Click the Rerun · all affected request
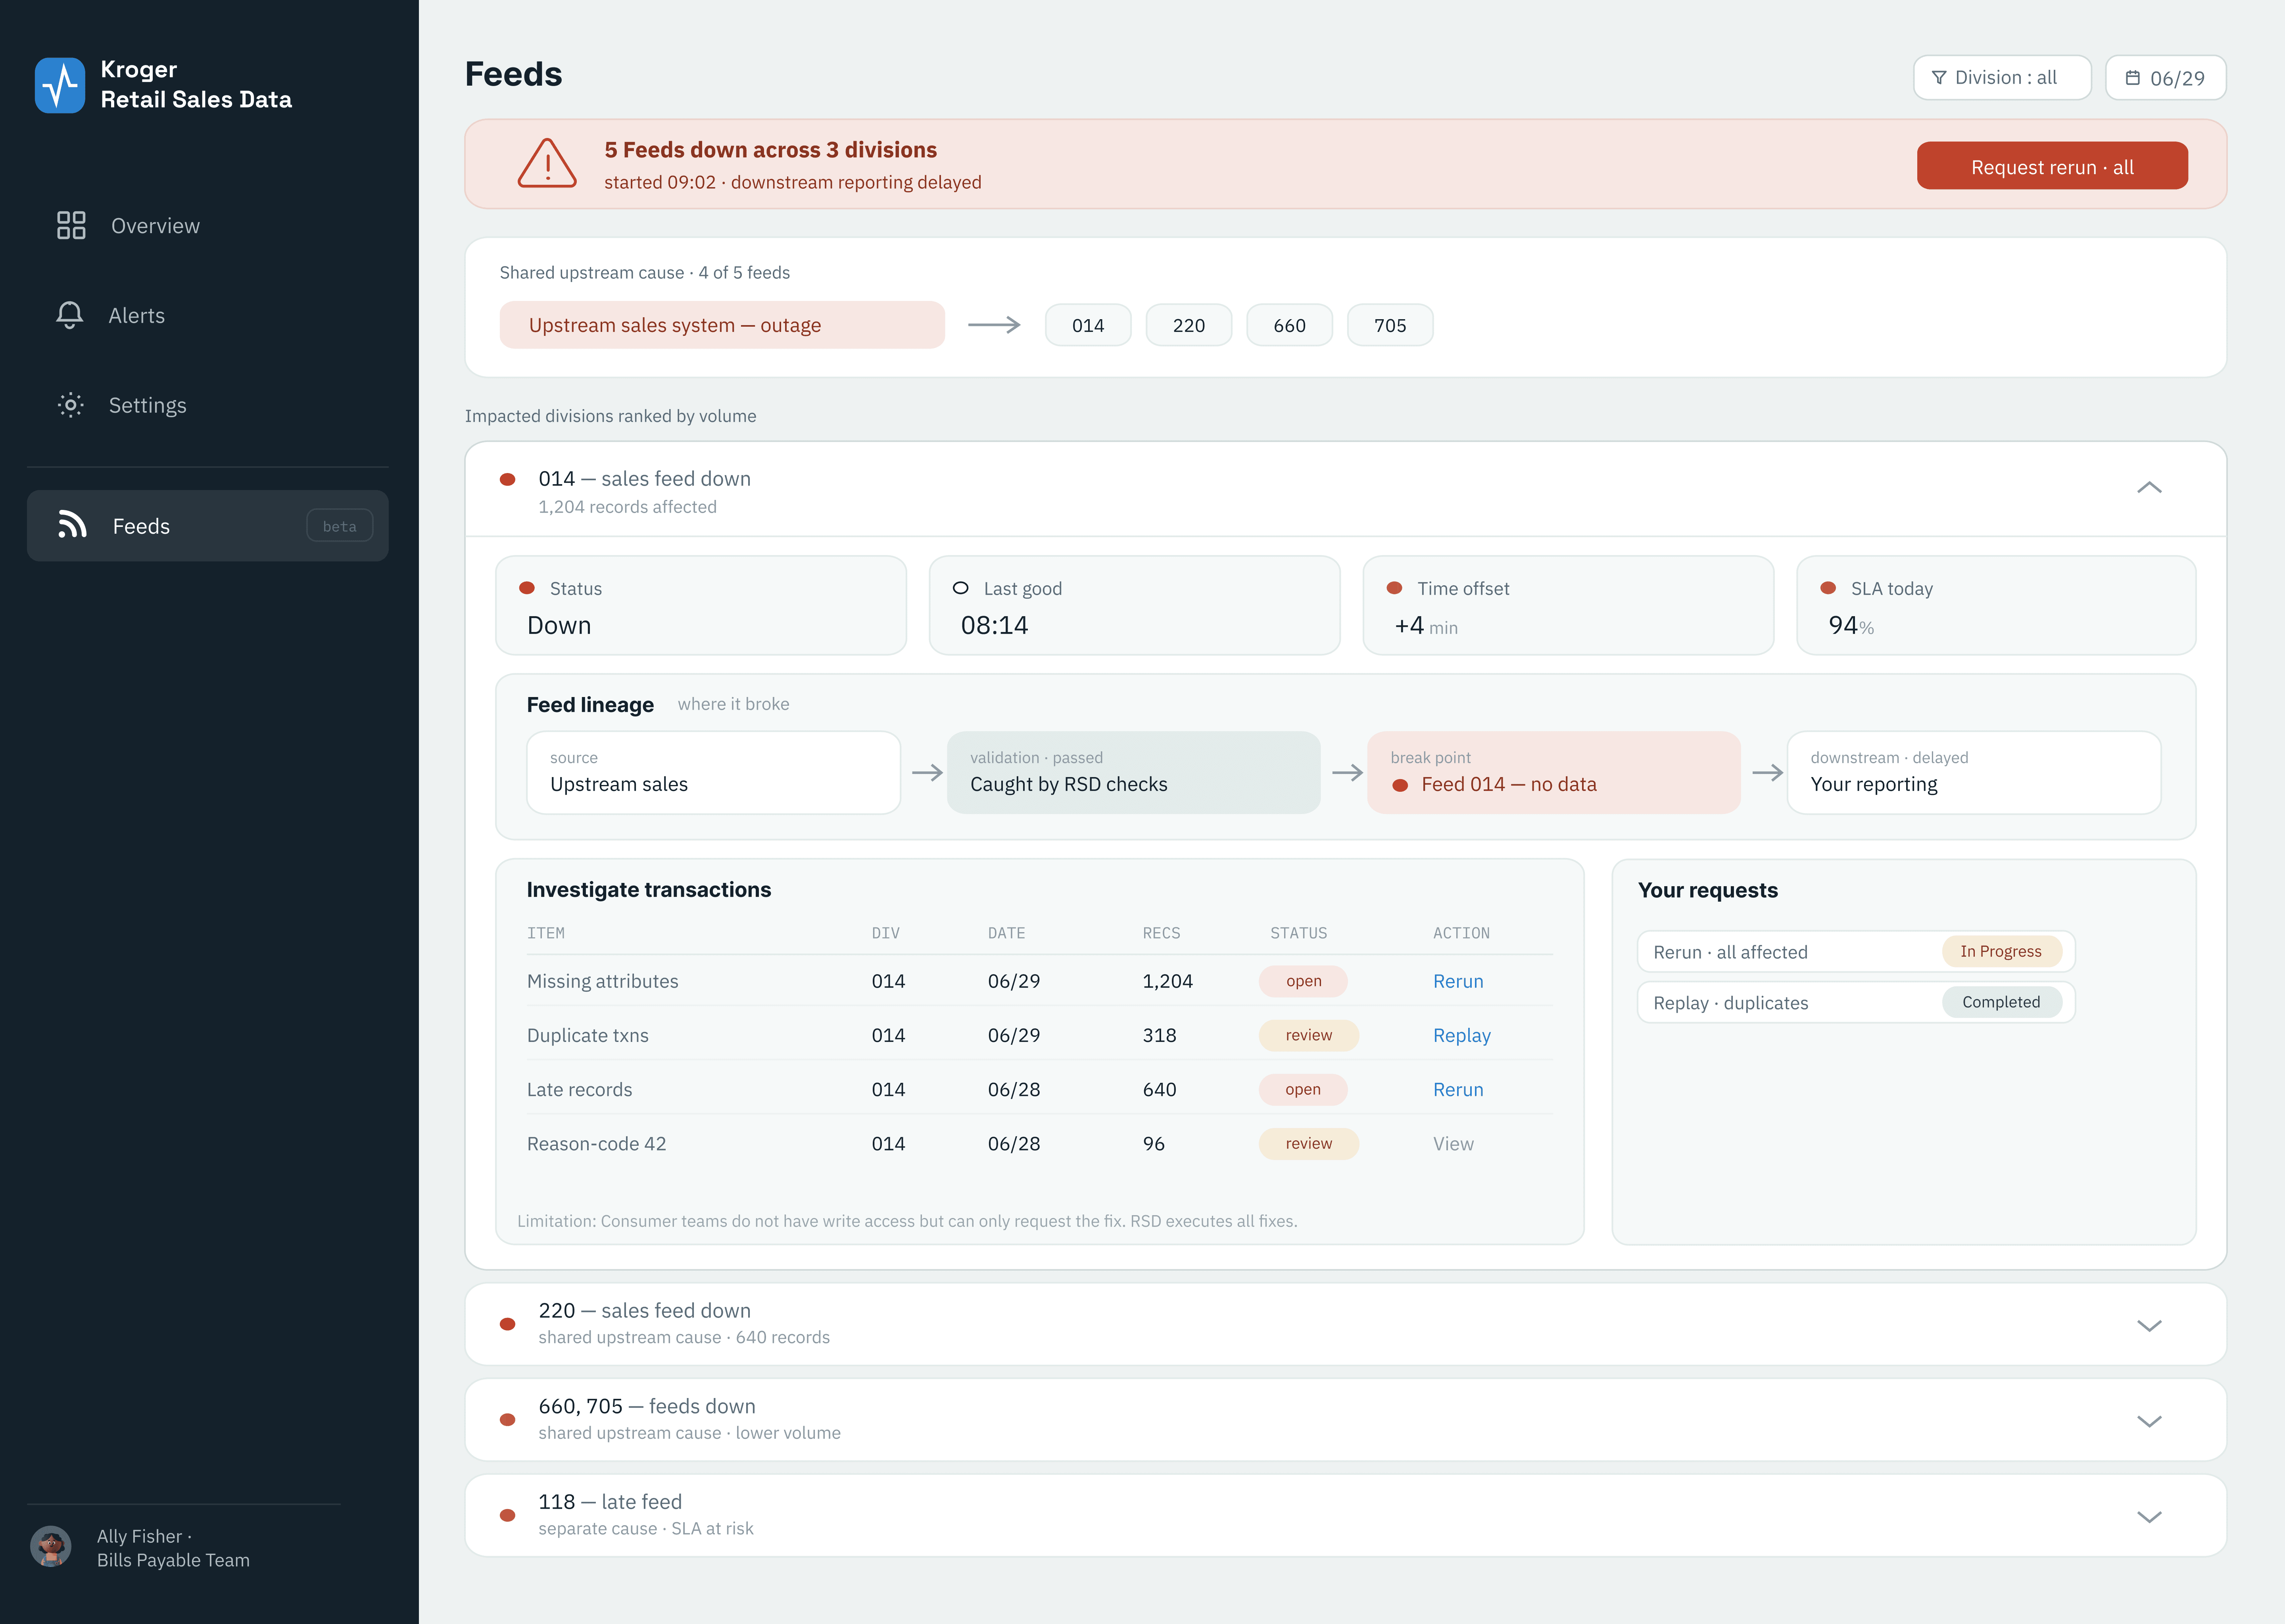This screenshot has height=1624, width=2285. [1856, 952]
